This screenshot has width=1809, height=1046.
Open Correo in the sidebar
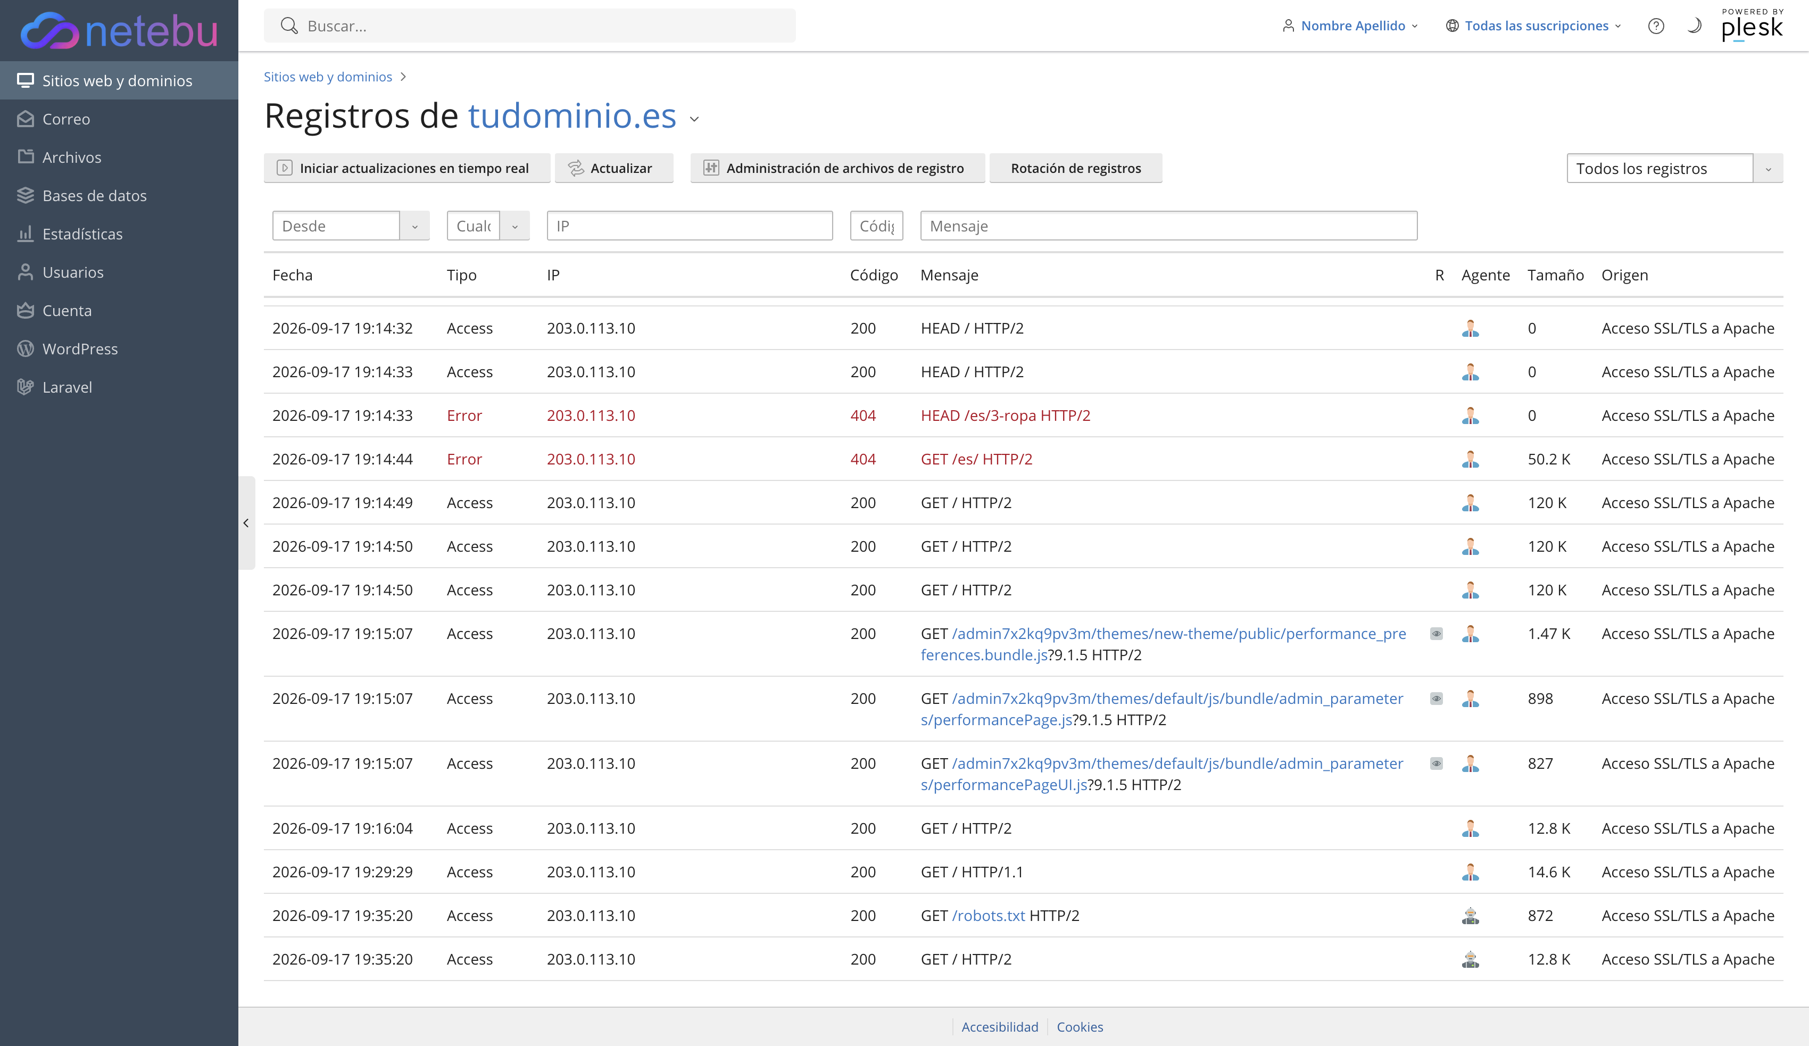pyautogui.click(x=119, y=119)
